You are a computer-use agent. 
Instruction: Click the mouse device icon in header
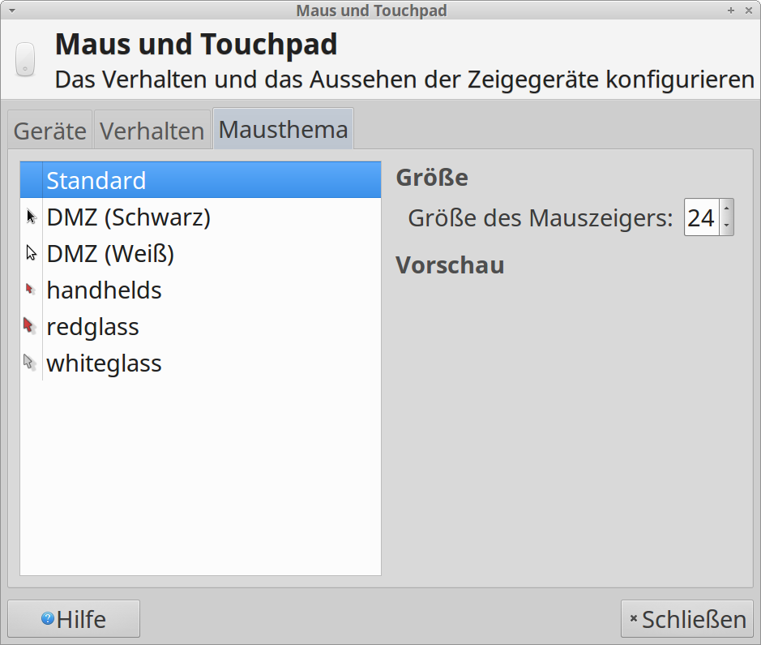25,60
